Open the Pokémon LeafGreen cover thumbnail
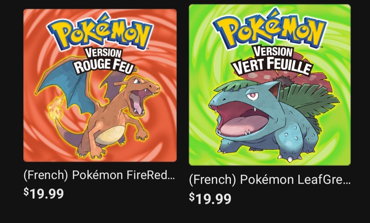The image size is (370, 223). click(270, 85)
